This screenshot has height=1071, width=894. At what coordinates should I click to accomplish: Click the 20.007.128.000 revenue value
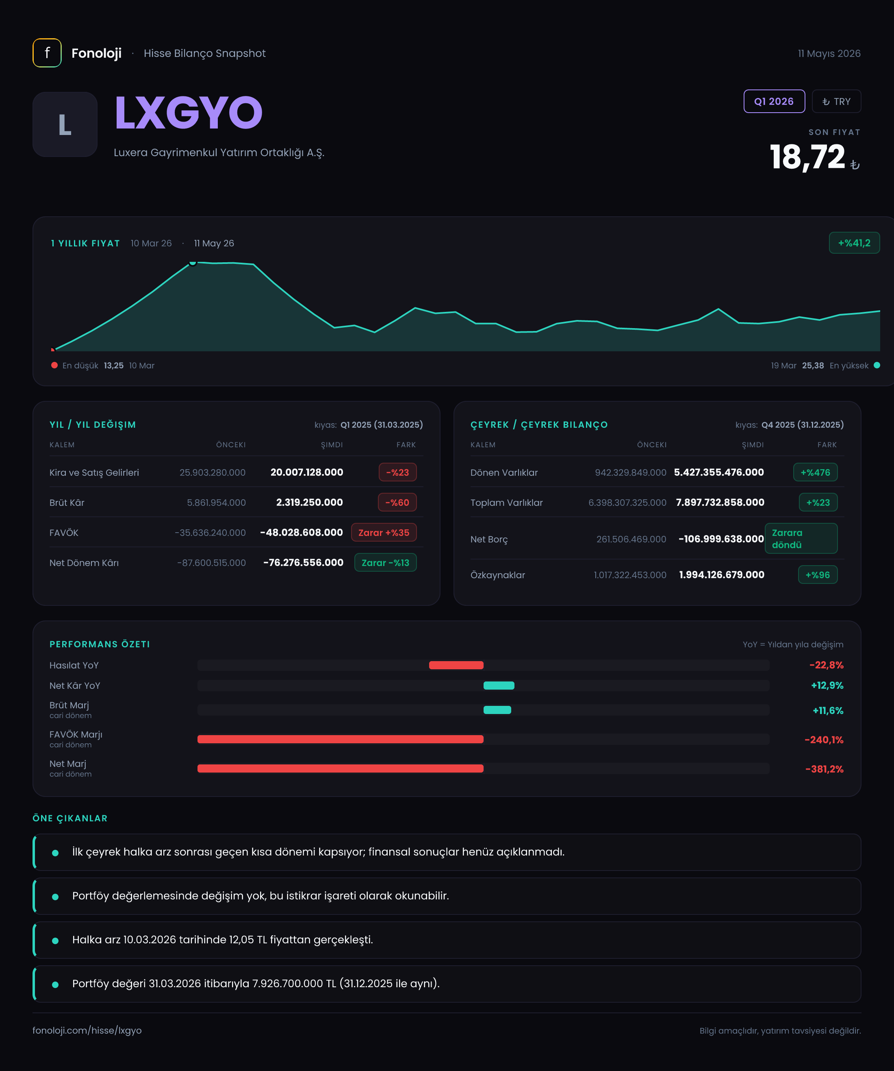point(307,472)
